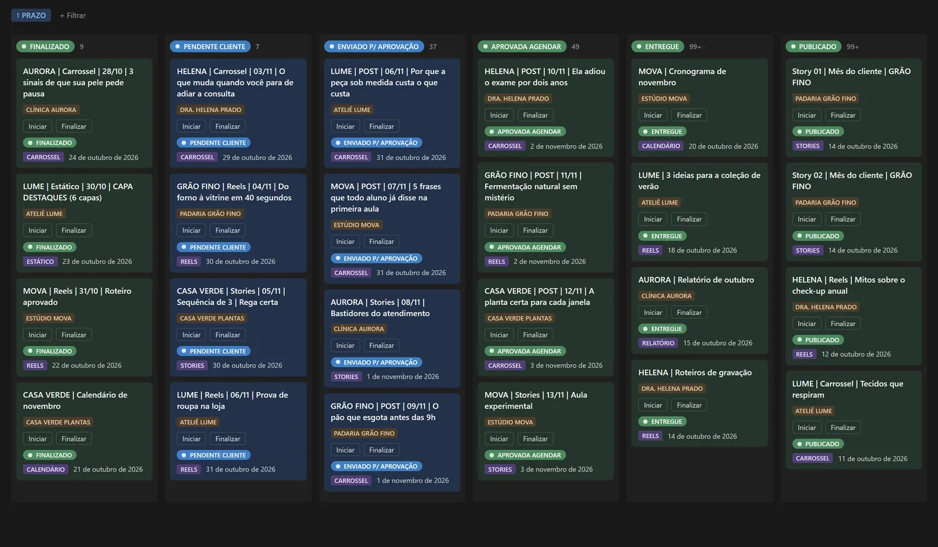This screenshot has width=938, height=547.
Task: Click the REELS tag on the GRÃO FINO POST 11/11 card
Action: (x=496, y=261)
